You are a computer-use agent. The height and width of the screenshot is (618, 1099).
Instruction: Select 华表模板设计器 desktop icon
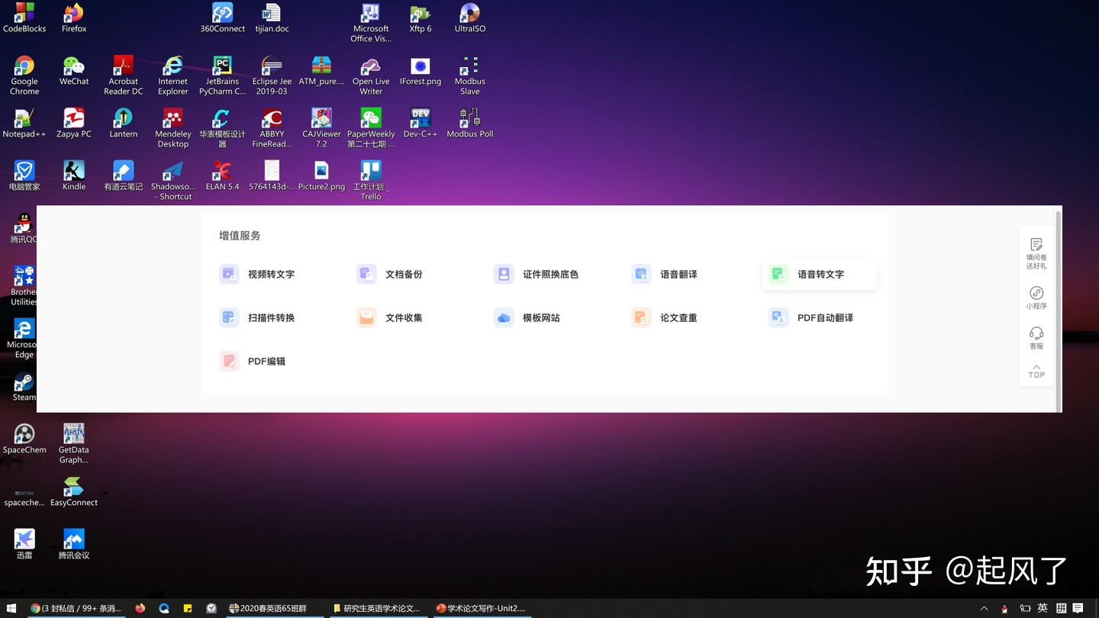coord(222,128)
